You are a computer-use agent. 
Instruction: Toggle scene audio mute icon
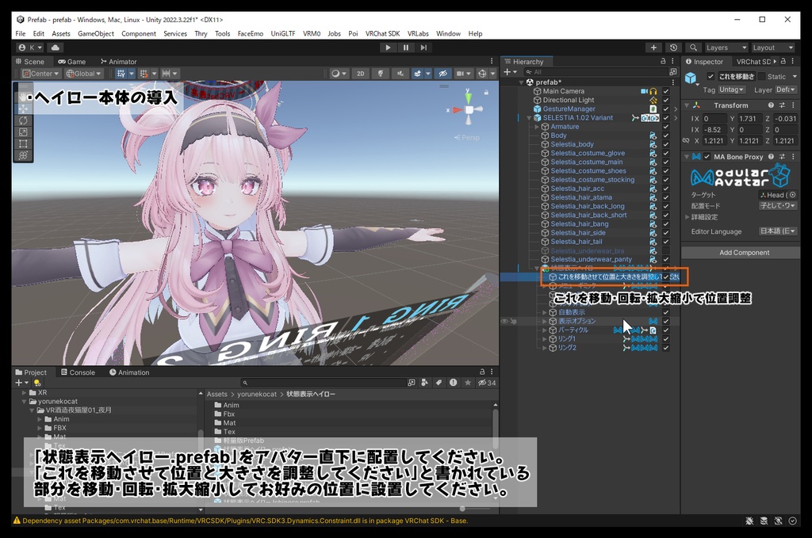(x=400, y=74)
